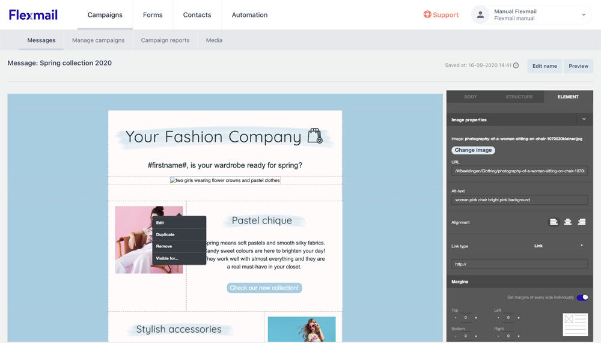This screenshot has width=601, height=343.
Task: Click the Support lifebuoy icon
Action: [x=427, y=15]
